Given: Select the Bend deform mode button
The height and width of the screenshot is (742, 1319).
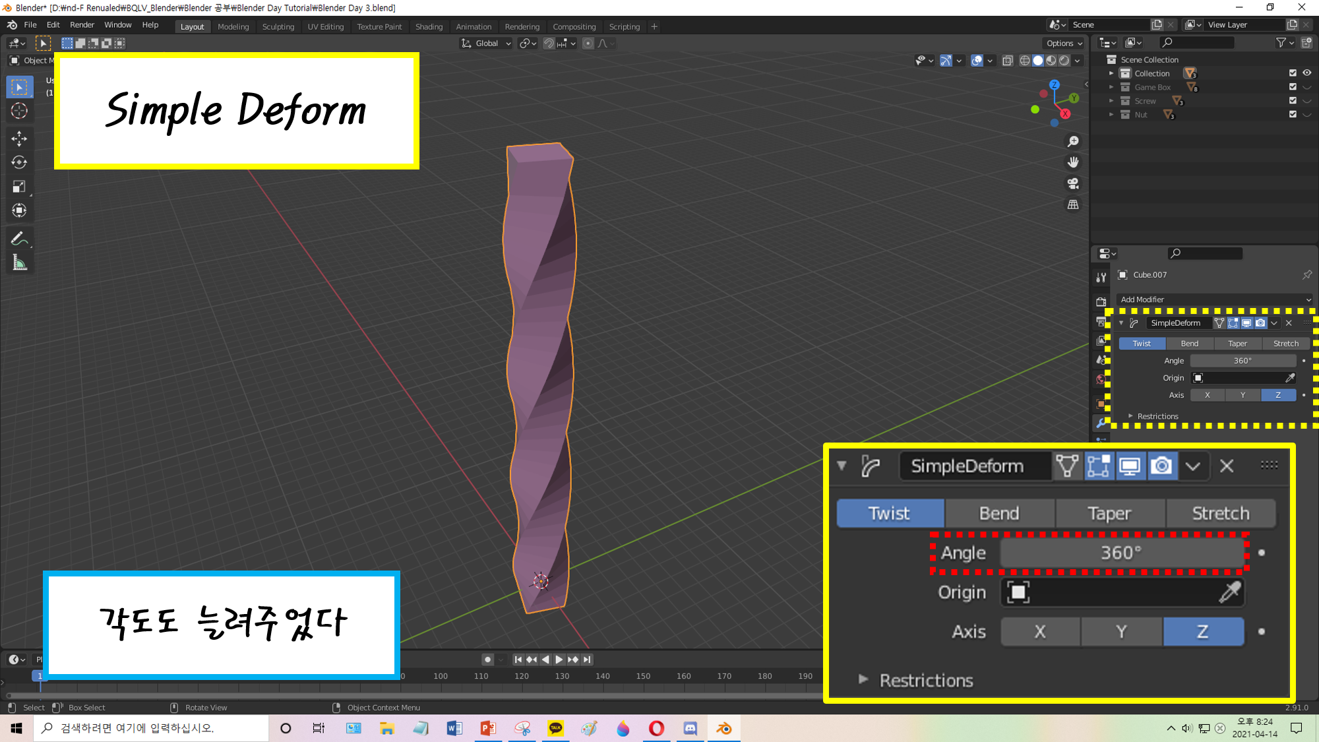Looking at the screenshot, I should click(1189, 344).
